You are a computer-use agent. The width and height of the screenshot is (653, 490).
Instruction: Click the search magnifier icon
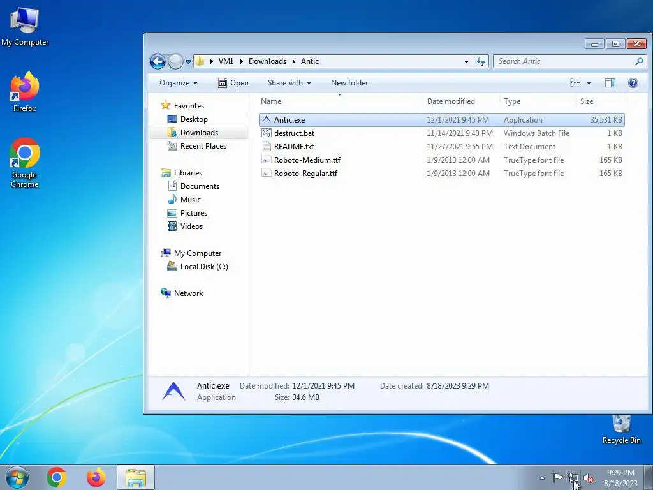point(639,61)
